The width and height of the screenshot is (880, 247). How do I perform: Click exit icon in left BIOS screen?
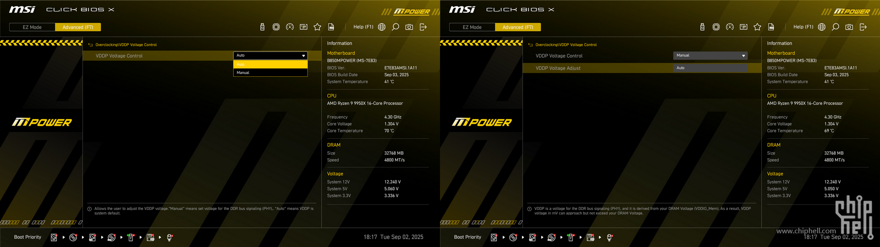pyautogui.click(x=423, y=27)
